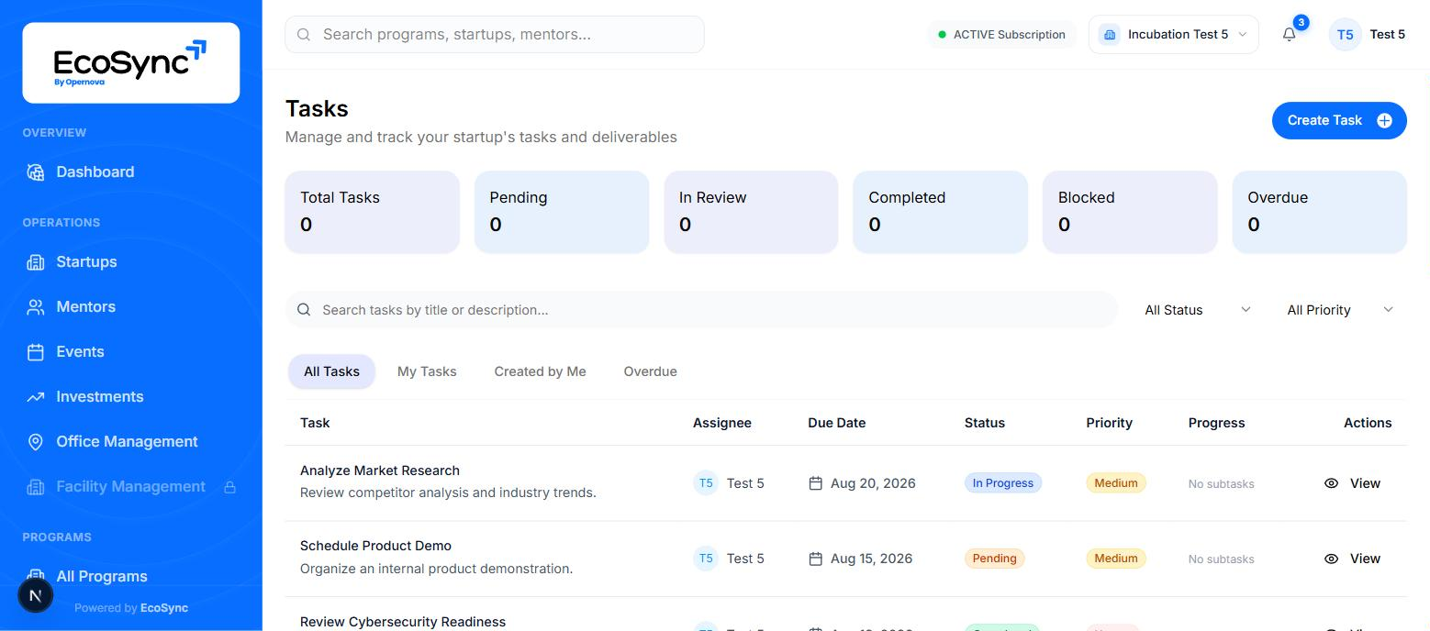Open the Dashboard sidebar icon
1430x631 pixels.
tap(36, 172)
